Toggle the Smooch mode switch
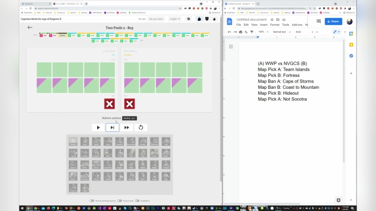This screenshot has height=211, width=376. (x=120, y=201)
